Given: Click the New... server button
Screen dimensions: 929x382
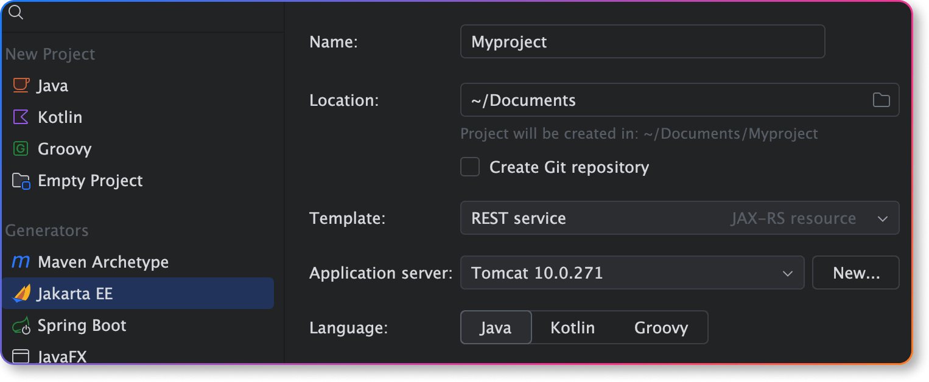Looking at the screenshot, I should pos(856,273).
